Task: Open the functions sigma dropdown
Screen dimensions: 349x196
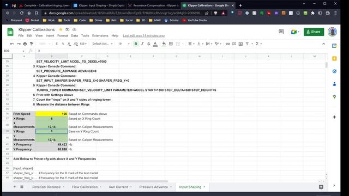Action: [258, 44]
